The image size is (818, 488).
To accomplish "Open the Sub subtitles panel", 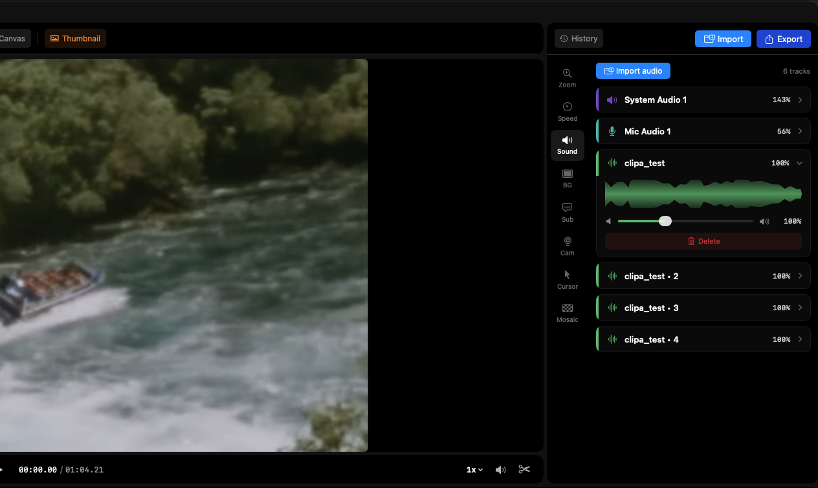I will click(567, 211).
